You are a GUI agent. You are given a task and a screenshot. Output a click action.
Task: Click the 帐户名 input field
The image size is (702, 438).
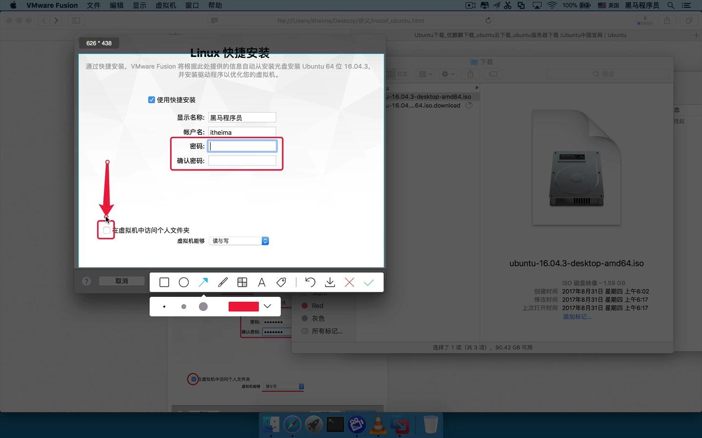tap(242, 132)
